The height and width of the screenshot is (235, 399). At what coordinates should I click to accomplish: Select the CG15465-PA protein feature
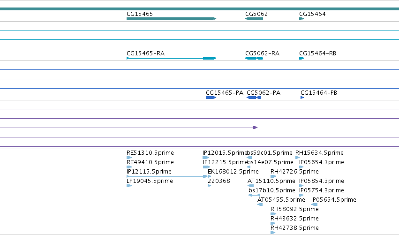[211, 98]
